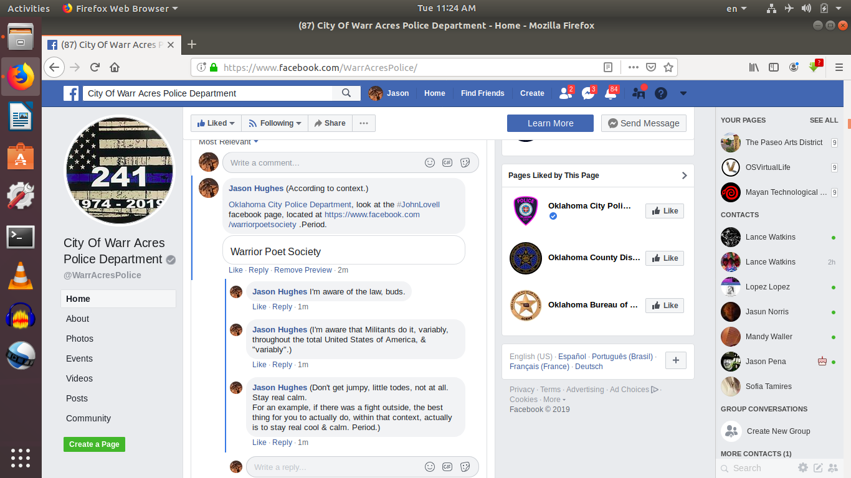Open new browser tab with plus button
Viewport: 851px width, 478px height.
point(192,44)
